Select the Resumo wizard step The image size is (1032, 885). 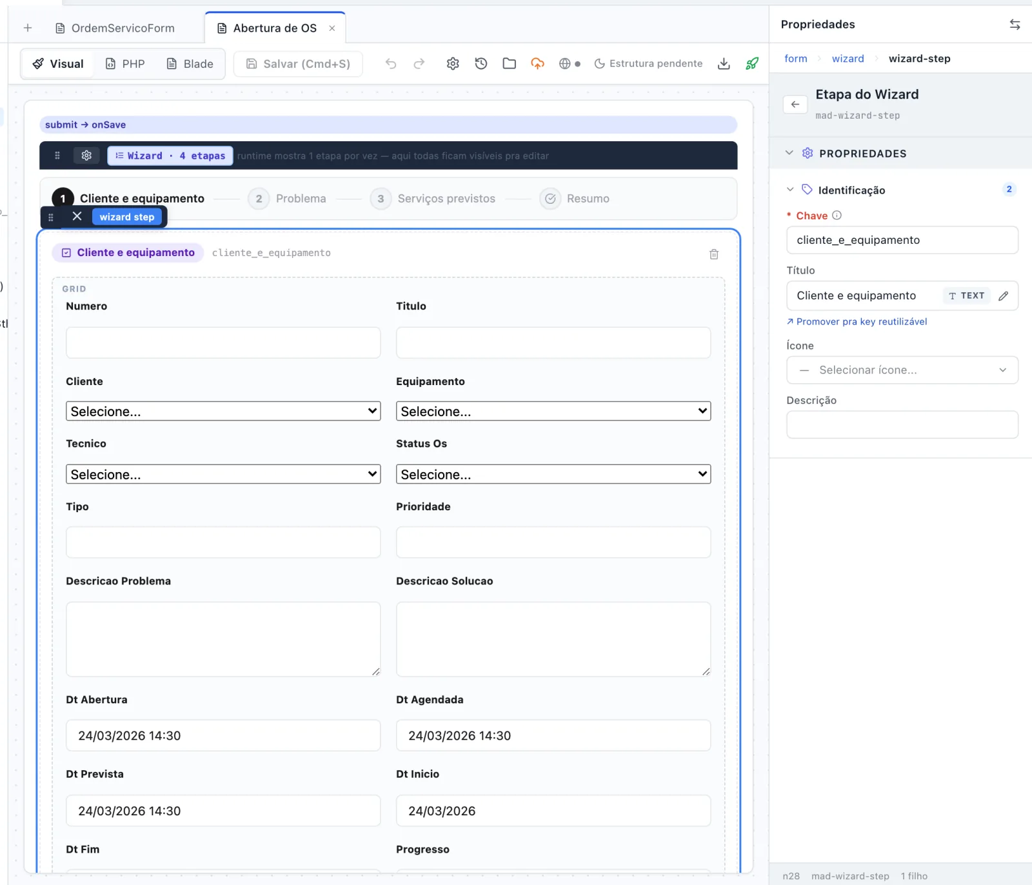[575, 199]
